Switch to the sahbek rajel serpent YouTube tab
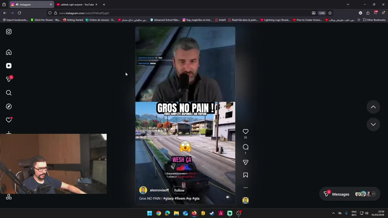The image size is (388, 218). coord(77,5)
